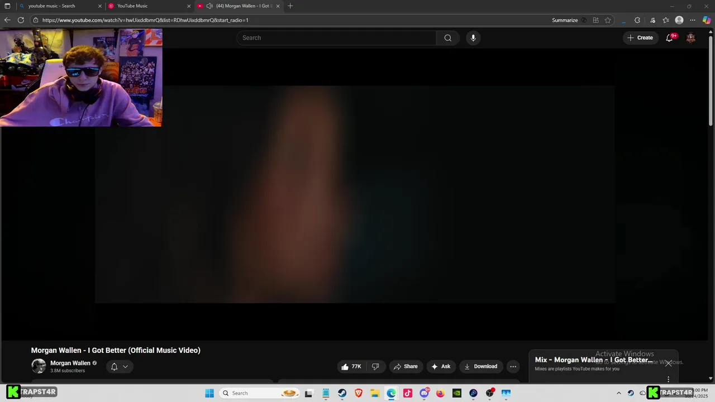Open the Copilot sidebar icon

[x=707, y=20]
